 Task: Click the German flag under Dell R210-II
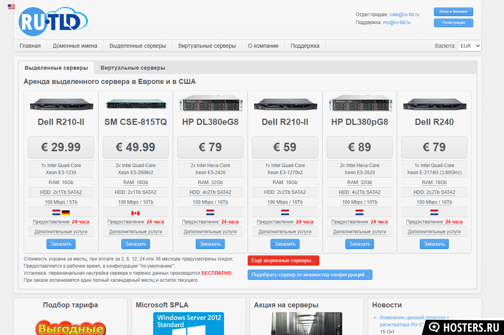click(66, 212)
